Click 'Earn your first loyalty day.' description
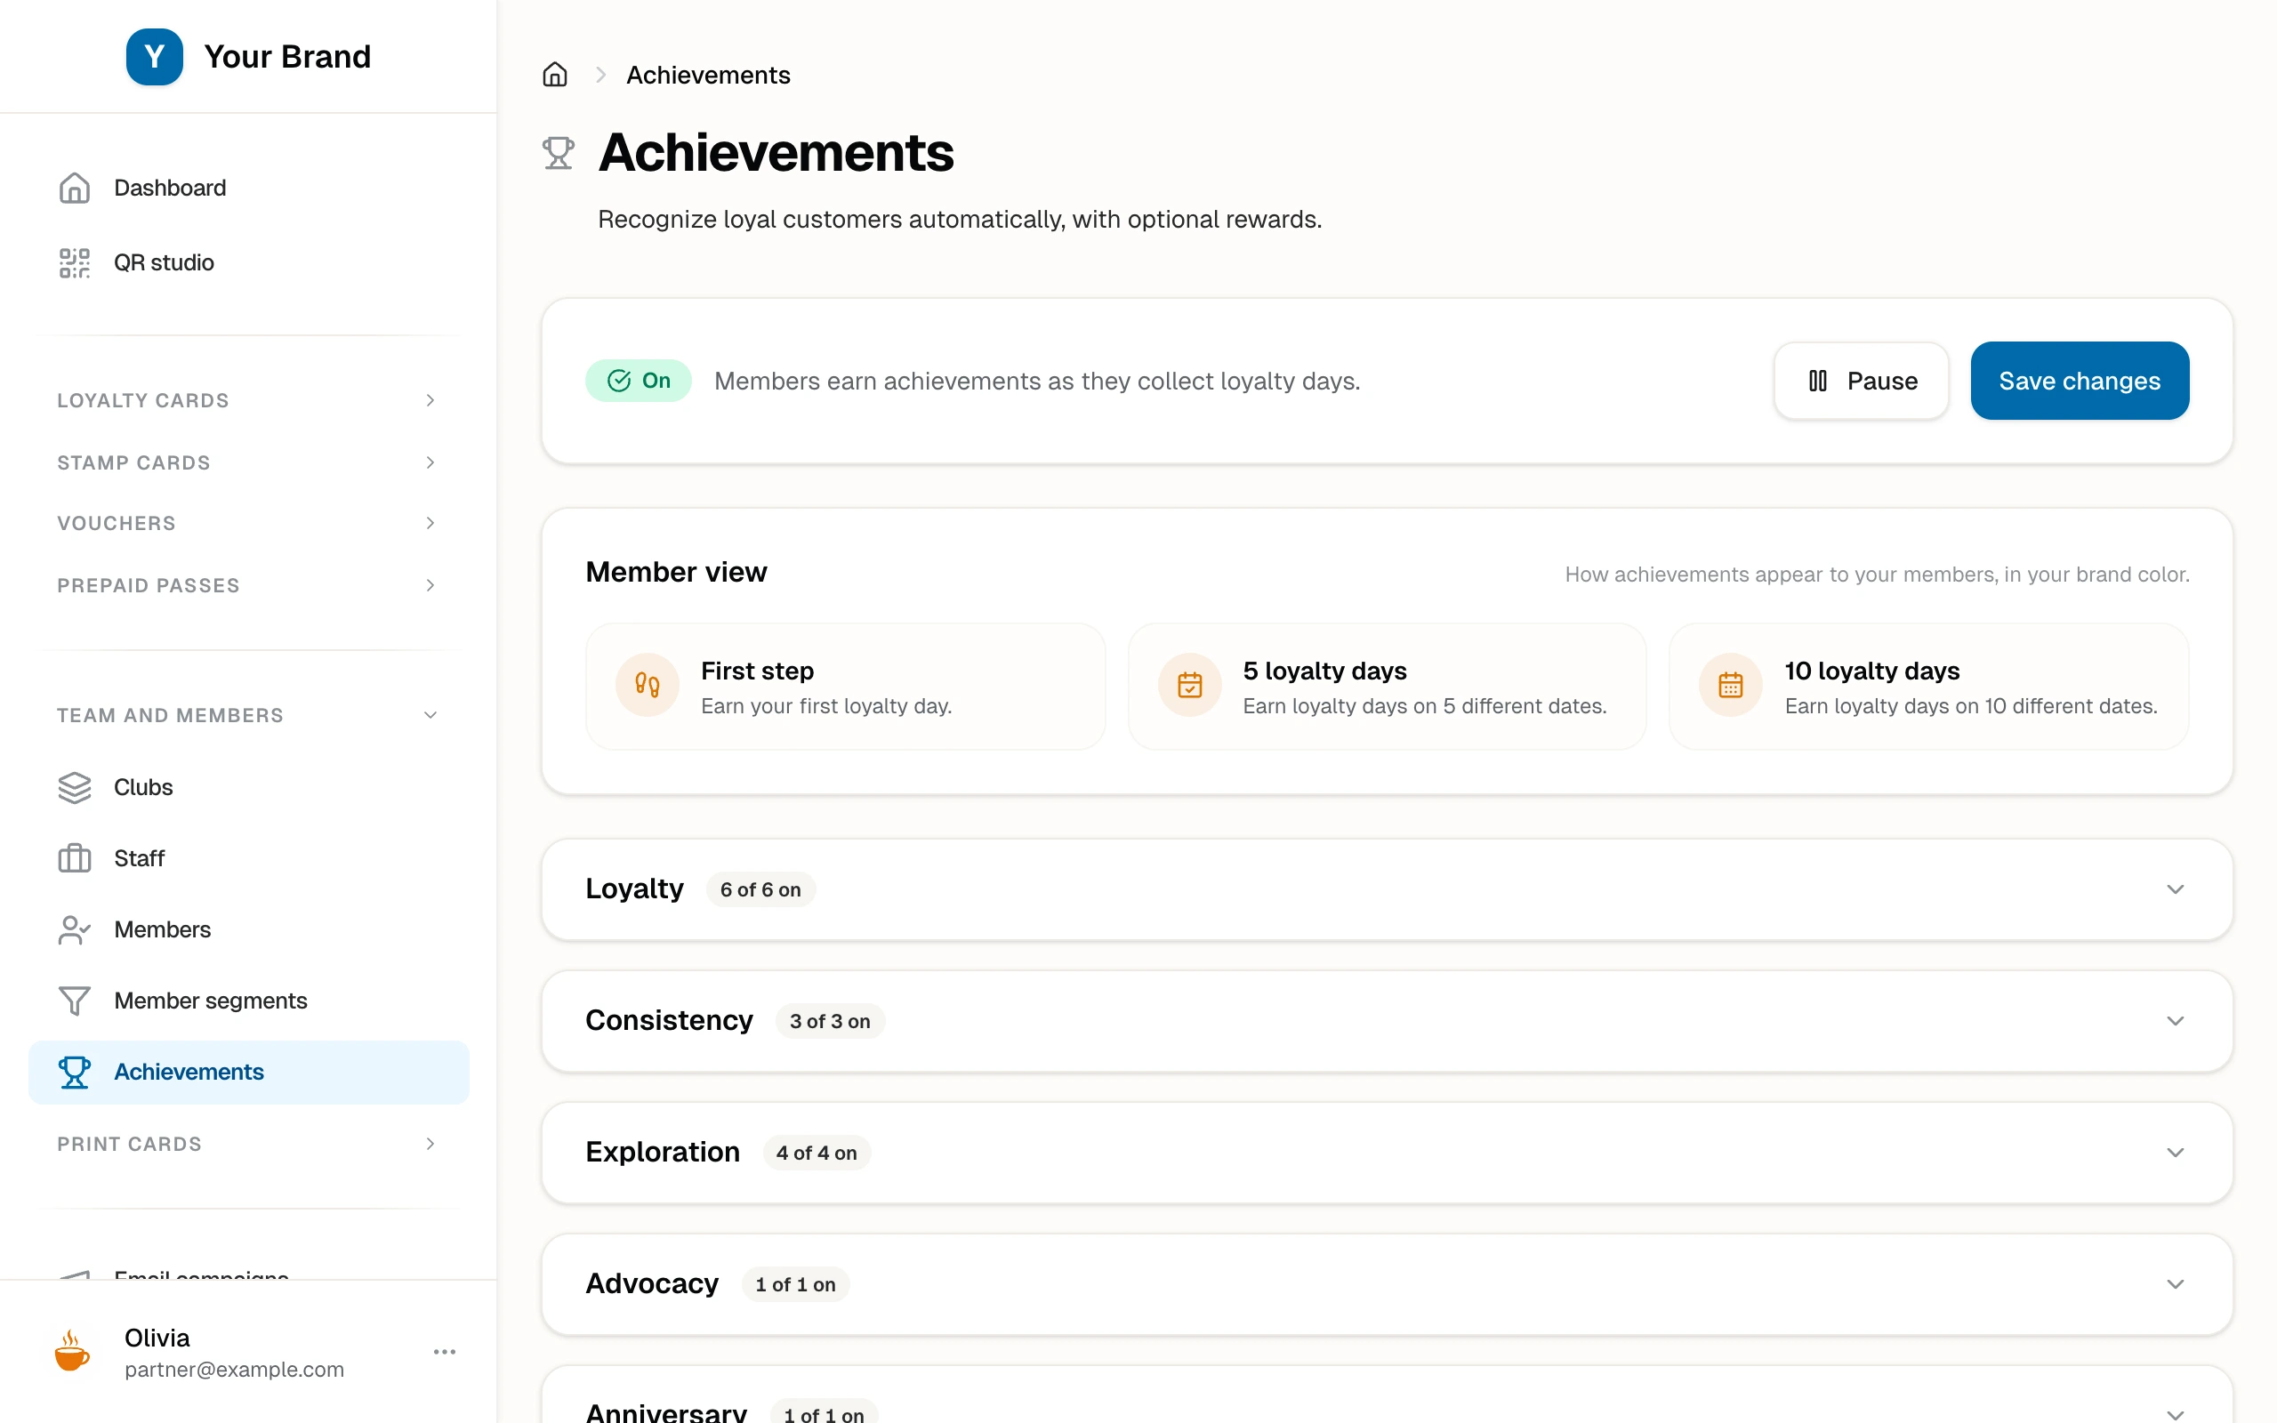Screen dimensions: 2277x1423 coord(826,706)
